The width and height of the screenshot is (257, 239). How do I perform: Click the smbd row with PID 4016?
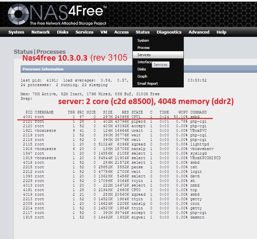coord(111,162)
